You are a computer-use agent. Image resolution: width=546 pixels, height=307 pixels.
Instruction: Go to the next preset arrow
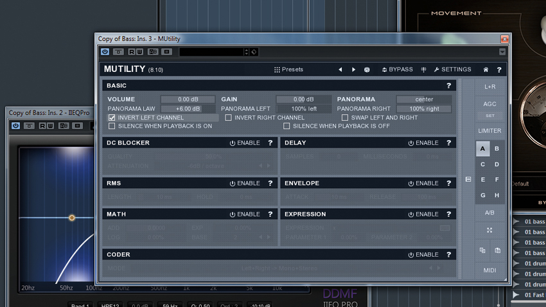(x=353, y=69)
